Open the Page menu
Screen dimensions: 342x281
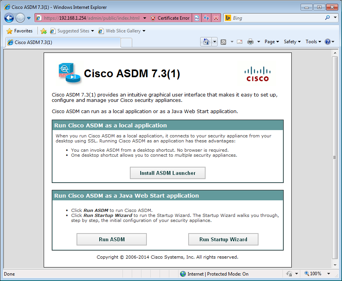(272, 42)
